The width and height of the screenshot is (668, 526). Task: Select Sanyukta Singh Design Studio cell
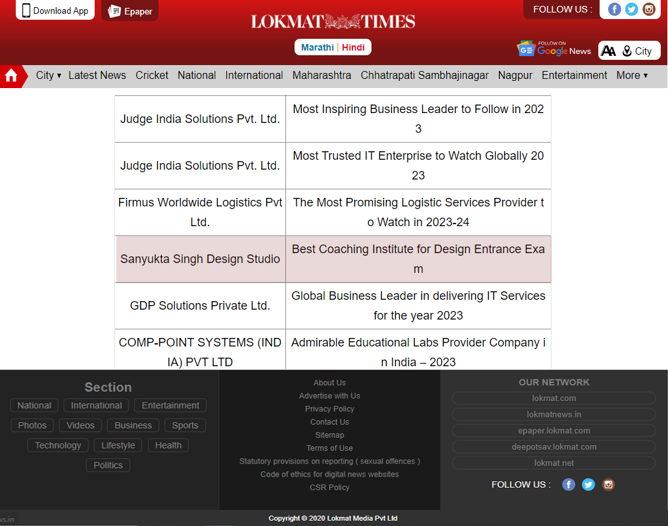tap(201, 259)
